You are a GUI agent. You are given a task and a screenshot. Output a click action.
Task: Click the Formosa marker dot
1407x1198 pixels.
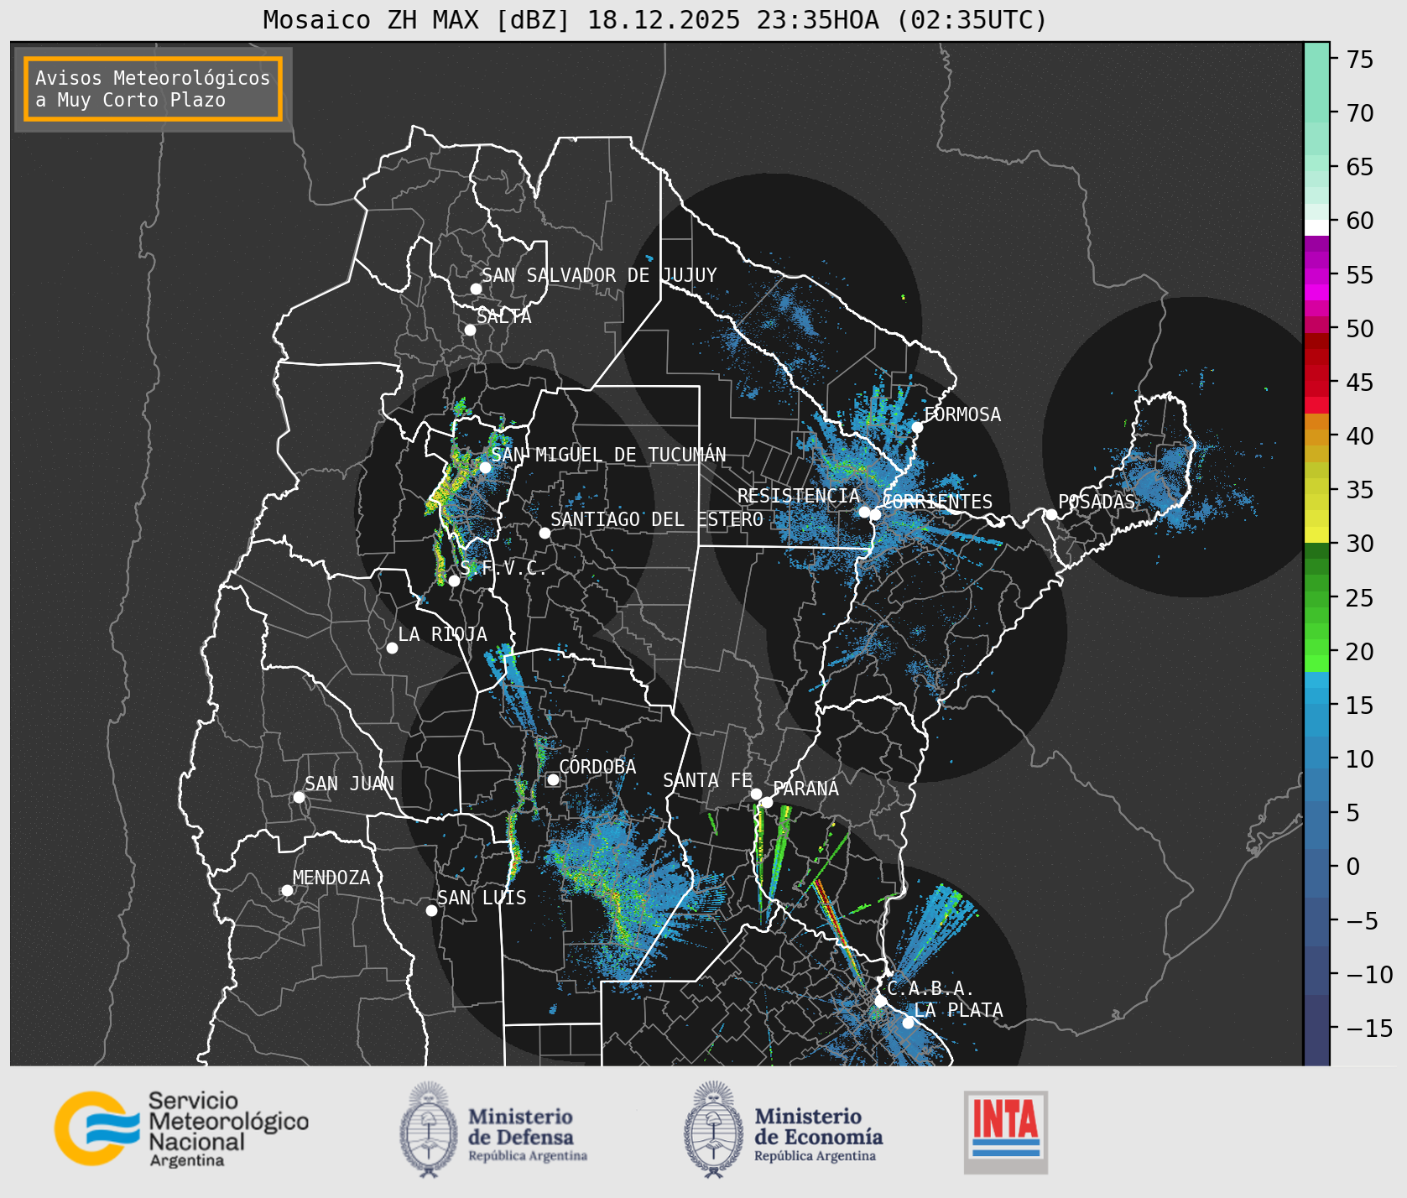pos(918,427)
